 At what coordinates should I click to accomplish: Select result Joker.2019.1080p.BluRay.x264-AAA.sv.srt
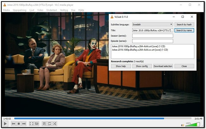tap(140, 50)
